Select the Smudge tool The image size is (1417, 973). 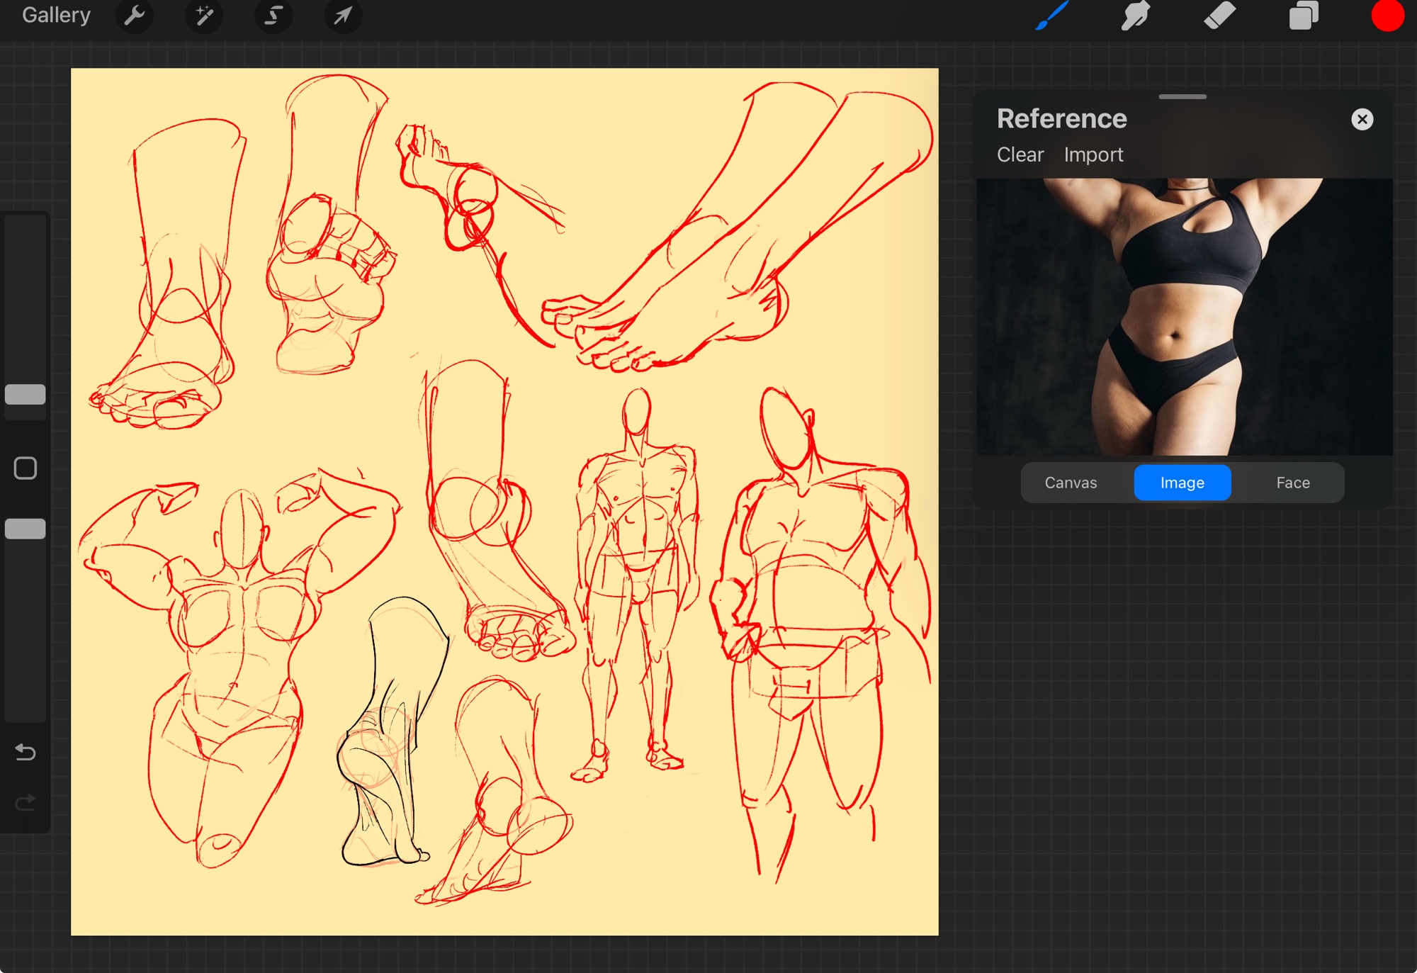[x=1135, y=16]
